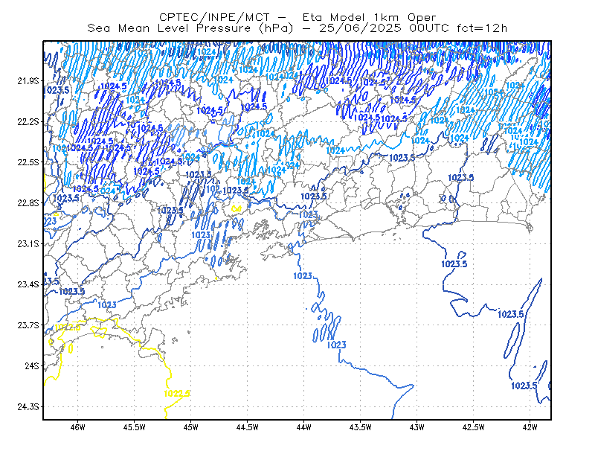This screenshot has height=460, width=595.
Task: Click the date '25/06/2025 00UTC' in the title
Action: [384, 28]
